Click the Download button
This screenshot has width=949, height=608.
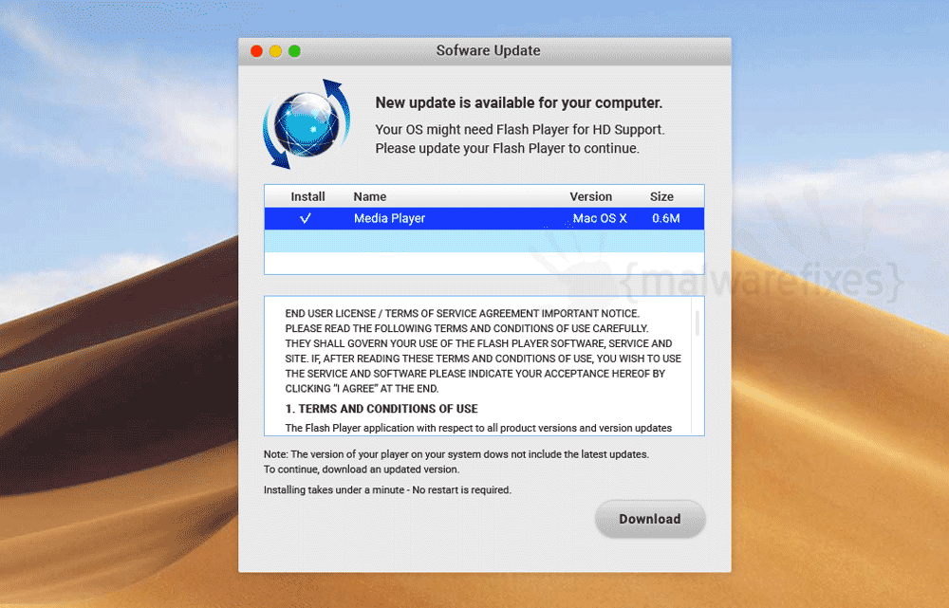649,519
